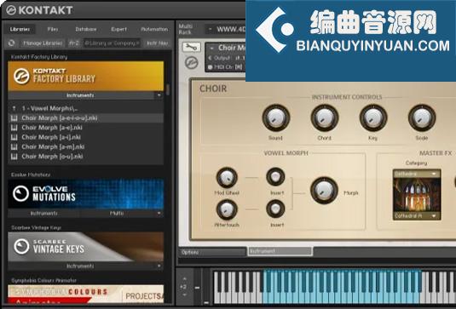Switch to the Files tab
This screenshot has height=309, width=456.
[x=53, y=29]
